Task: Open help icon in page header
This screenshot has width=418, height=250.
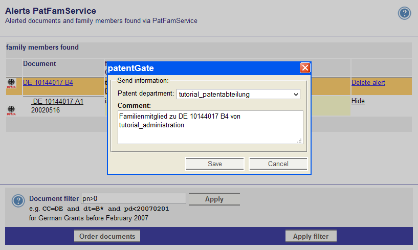Action: click(x=404, y=13)
